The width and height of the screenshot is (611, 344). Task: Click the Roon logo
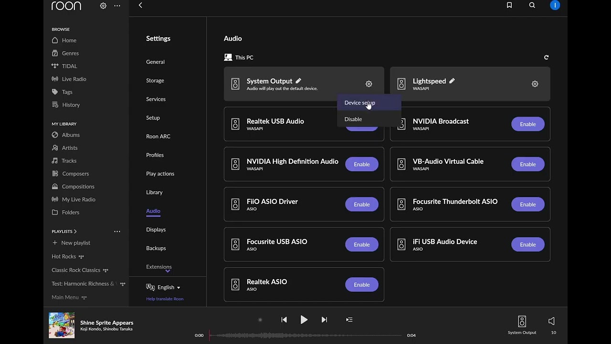pyautogui.click(x=66, y=6)
